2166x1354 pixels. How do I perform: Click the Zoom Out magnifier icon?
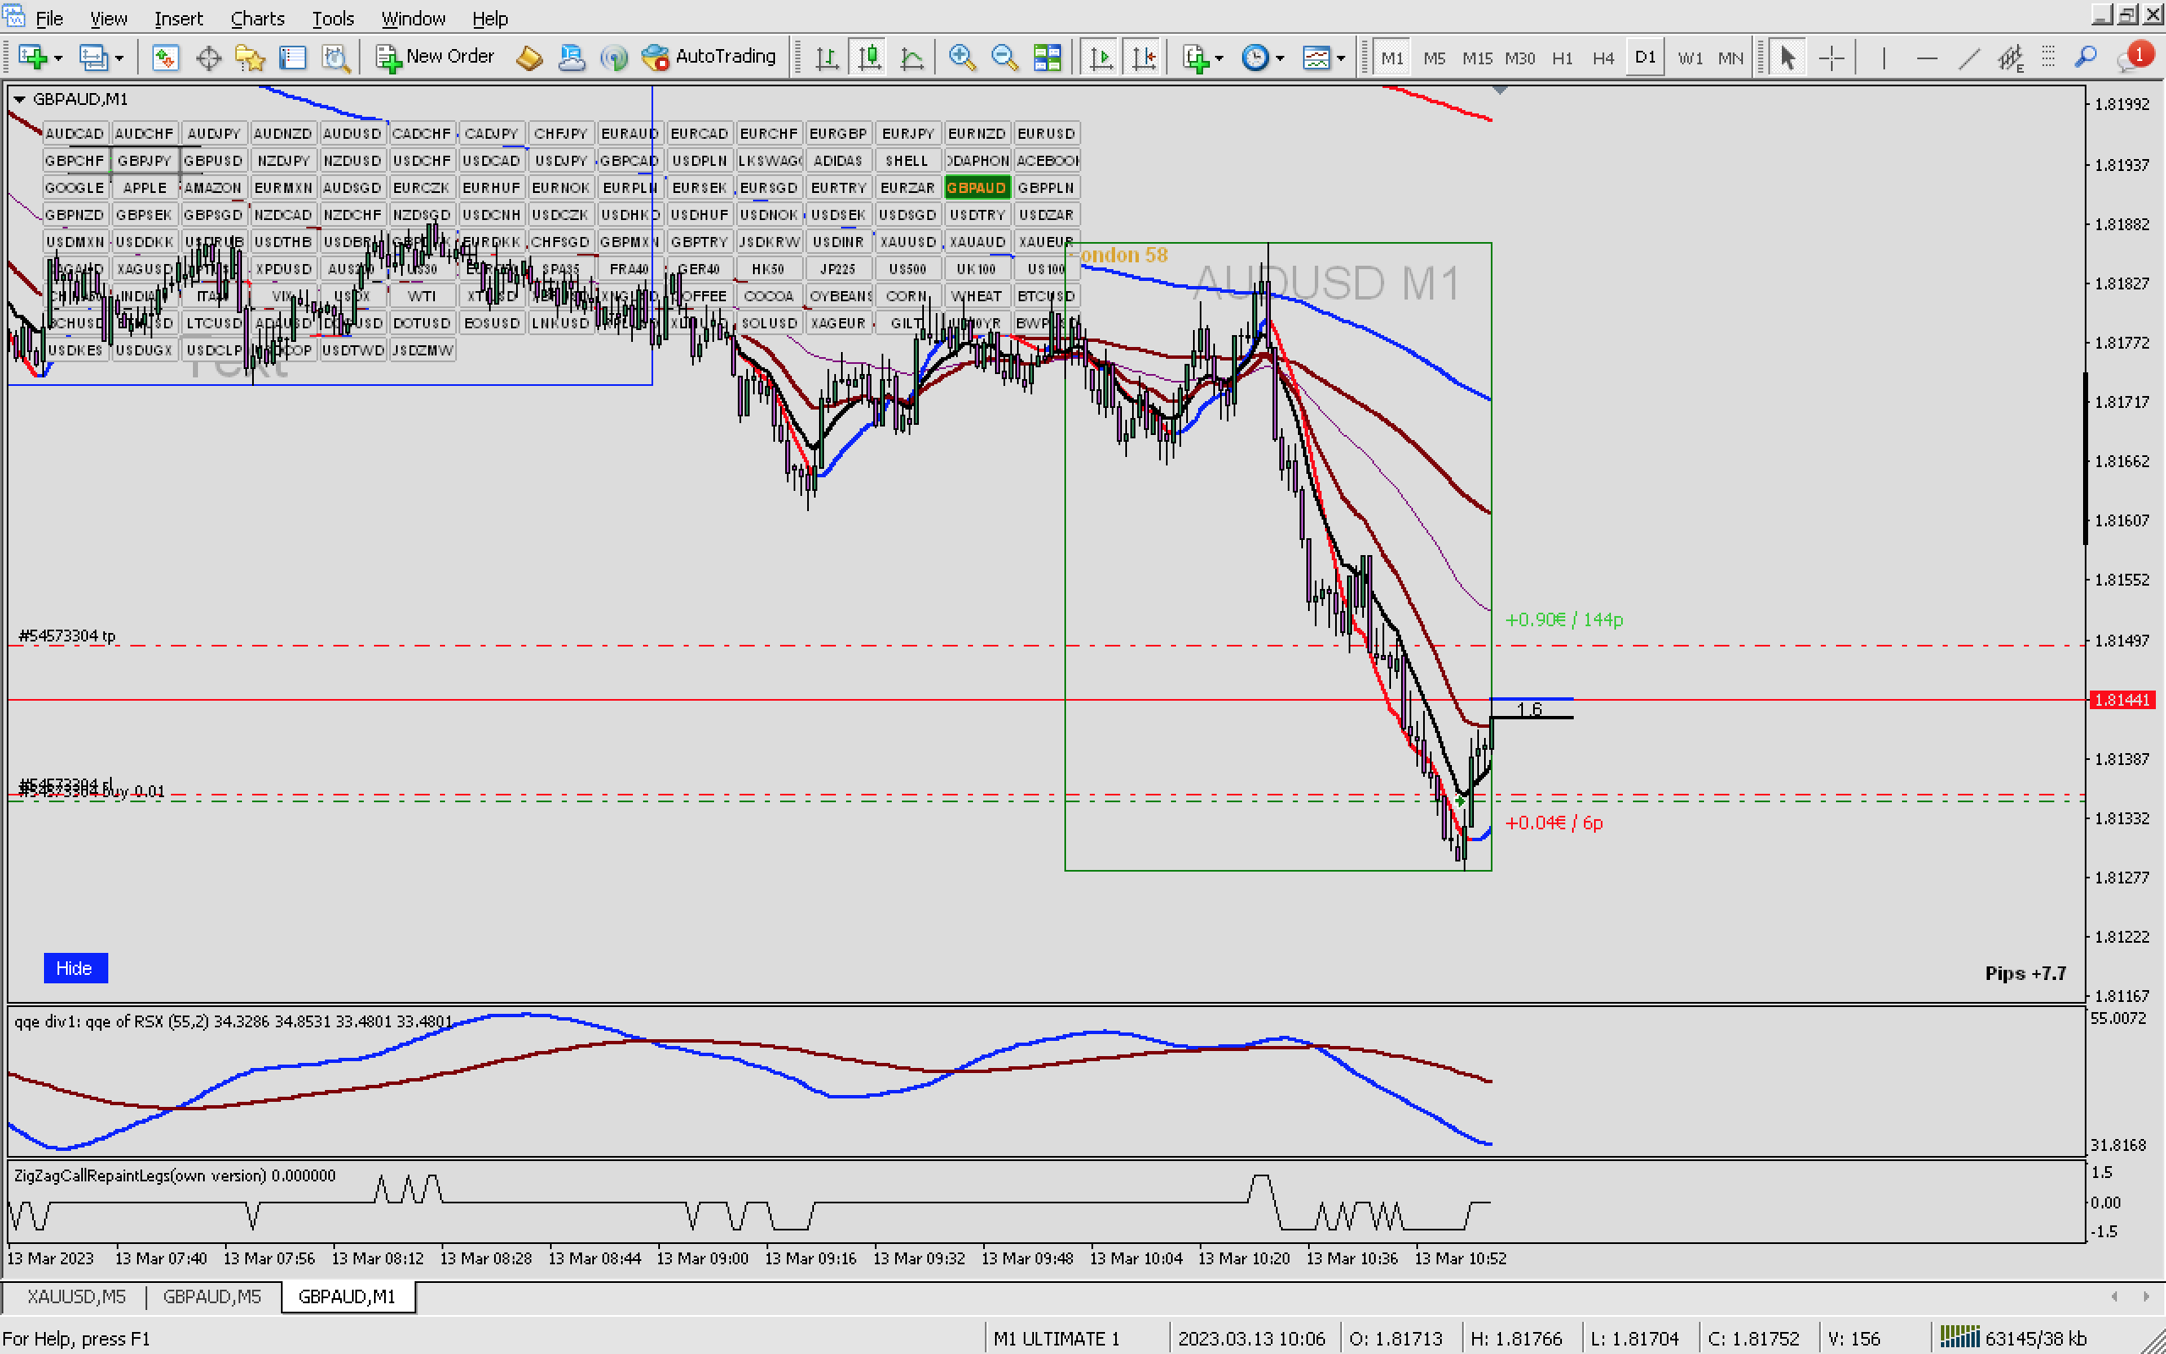tap(1004, 58)
